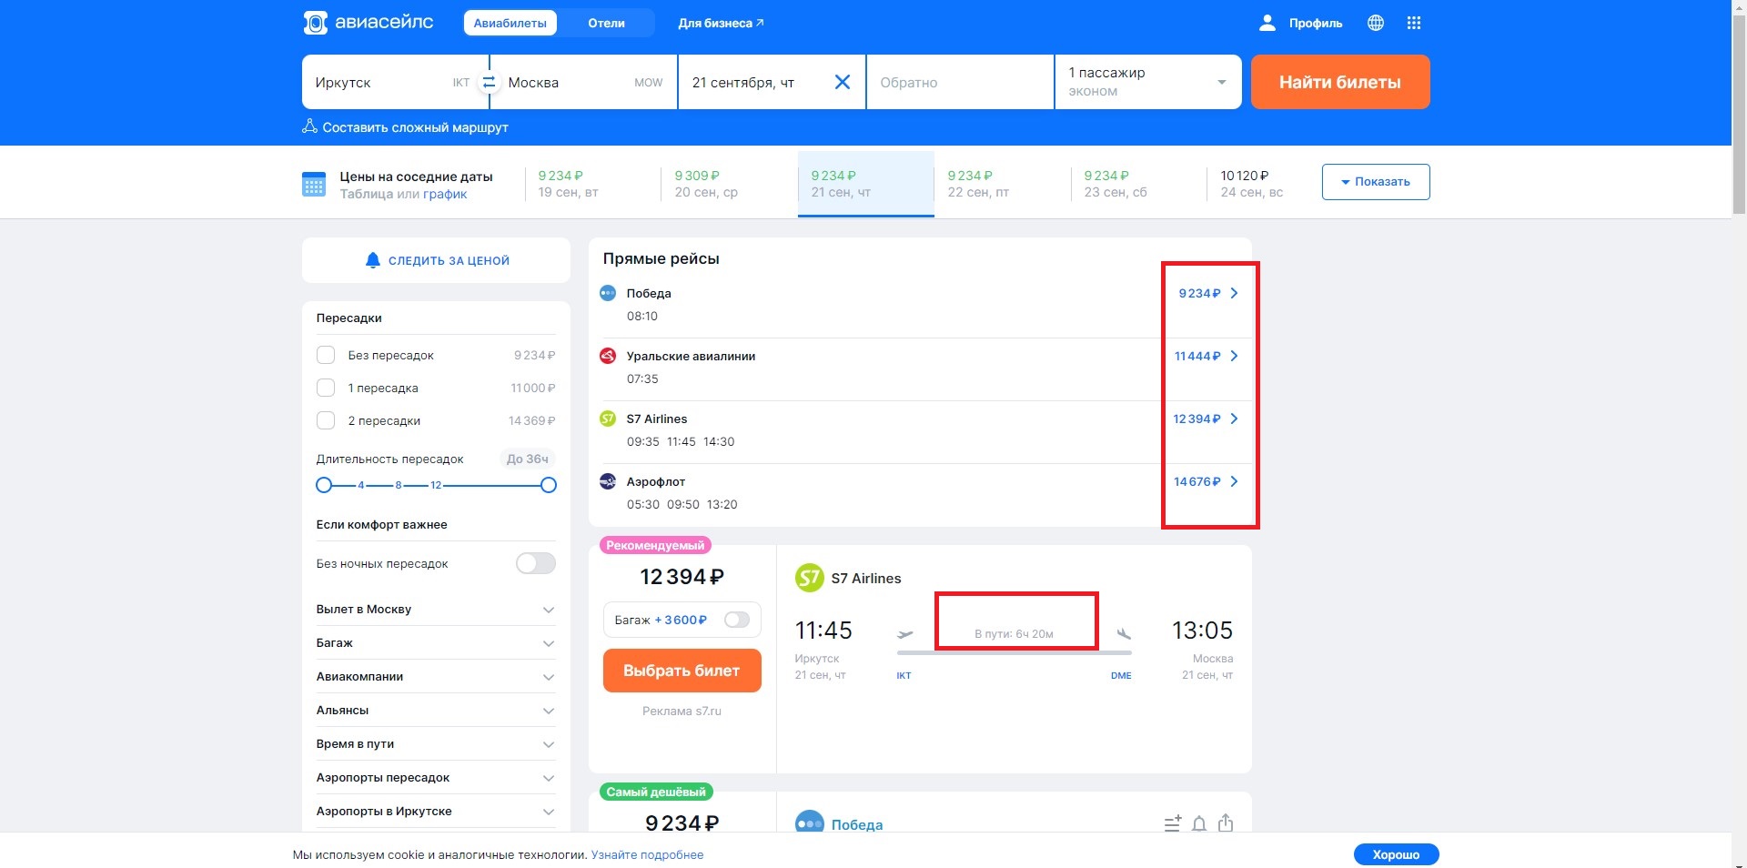
Task: Click the add-to-list icon on Pobeda ticket
Action: pyautogui.click(x=1173, y=823)
